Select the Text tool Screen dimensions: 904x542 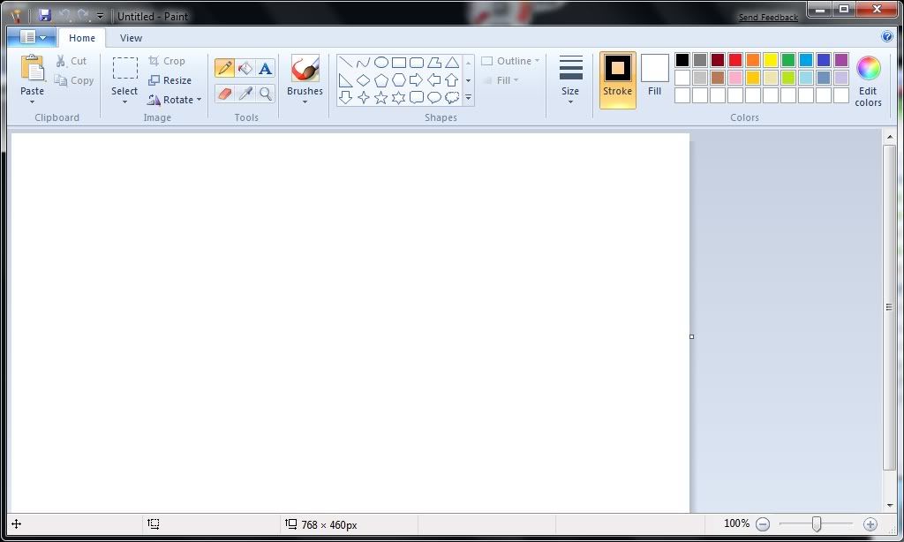(265, 69)
